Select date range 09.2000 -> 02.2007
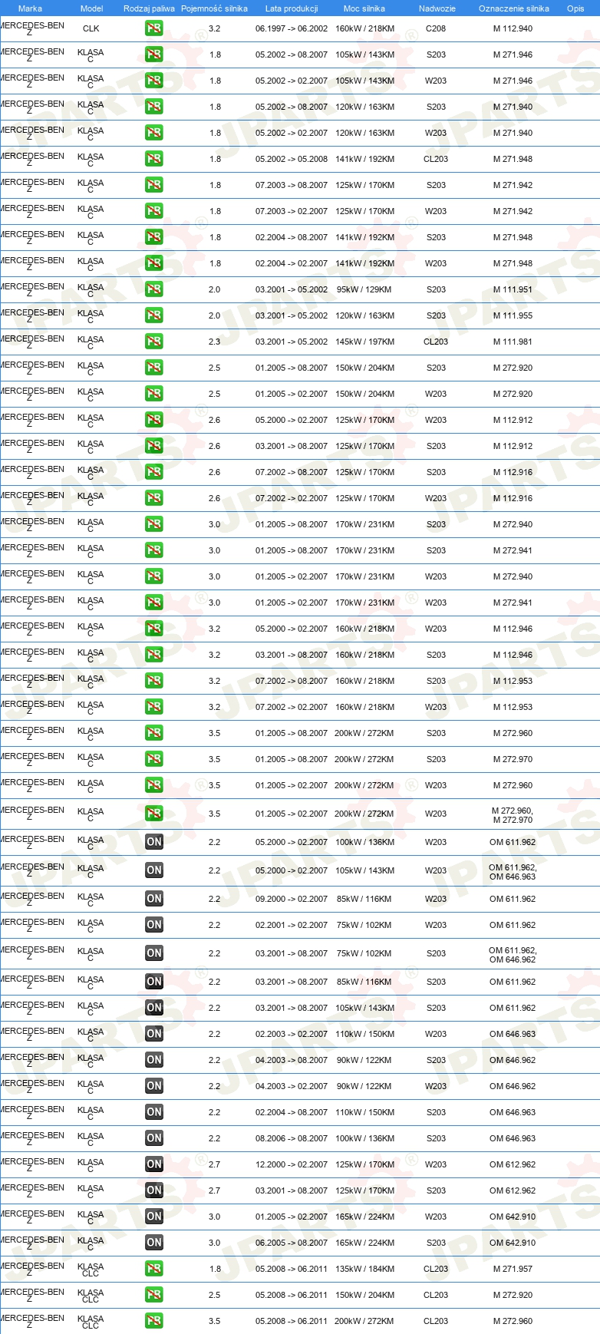 point(292,899)
